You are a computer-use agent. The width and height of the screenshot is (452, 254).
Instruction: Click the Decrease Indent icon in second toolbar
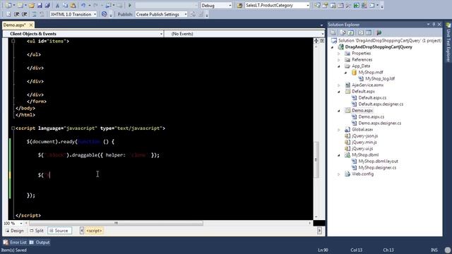17,14
